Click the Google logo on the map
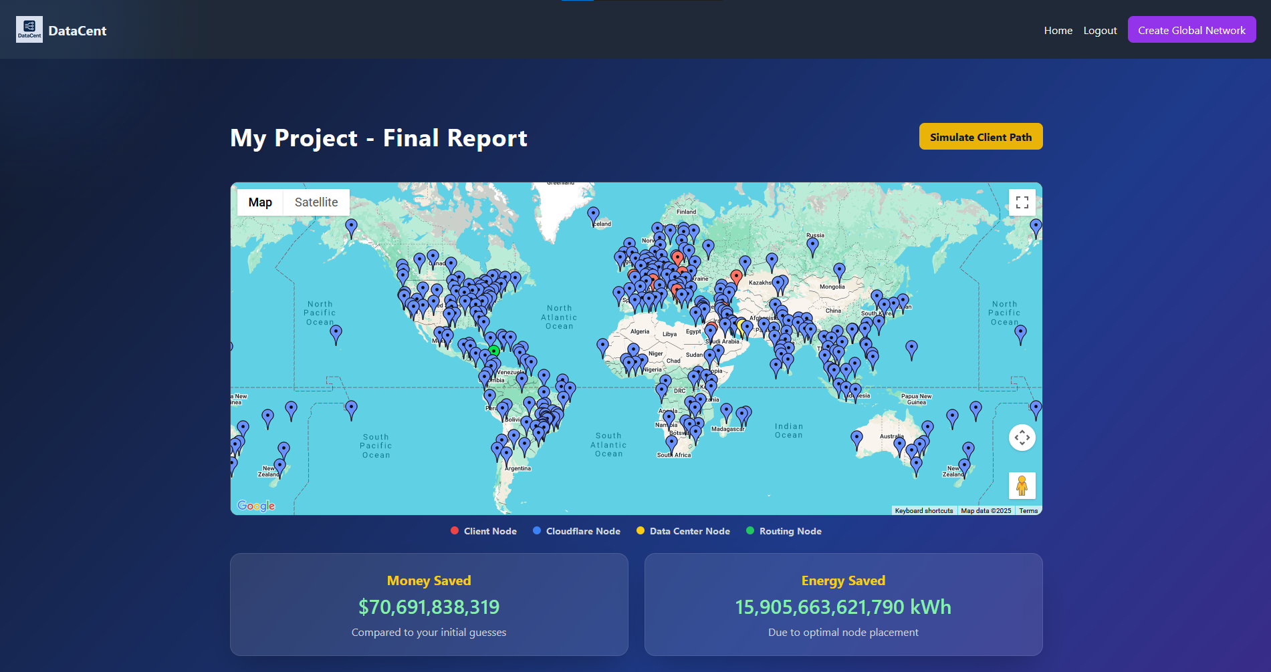1271x672 pixels. pyautogui.click(x=256, y=506)
